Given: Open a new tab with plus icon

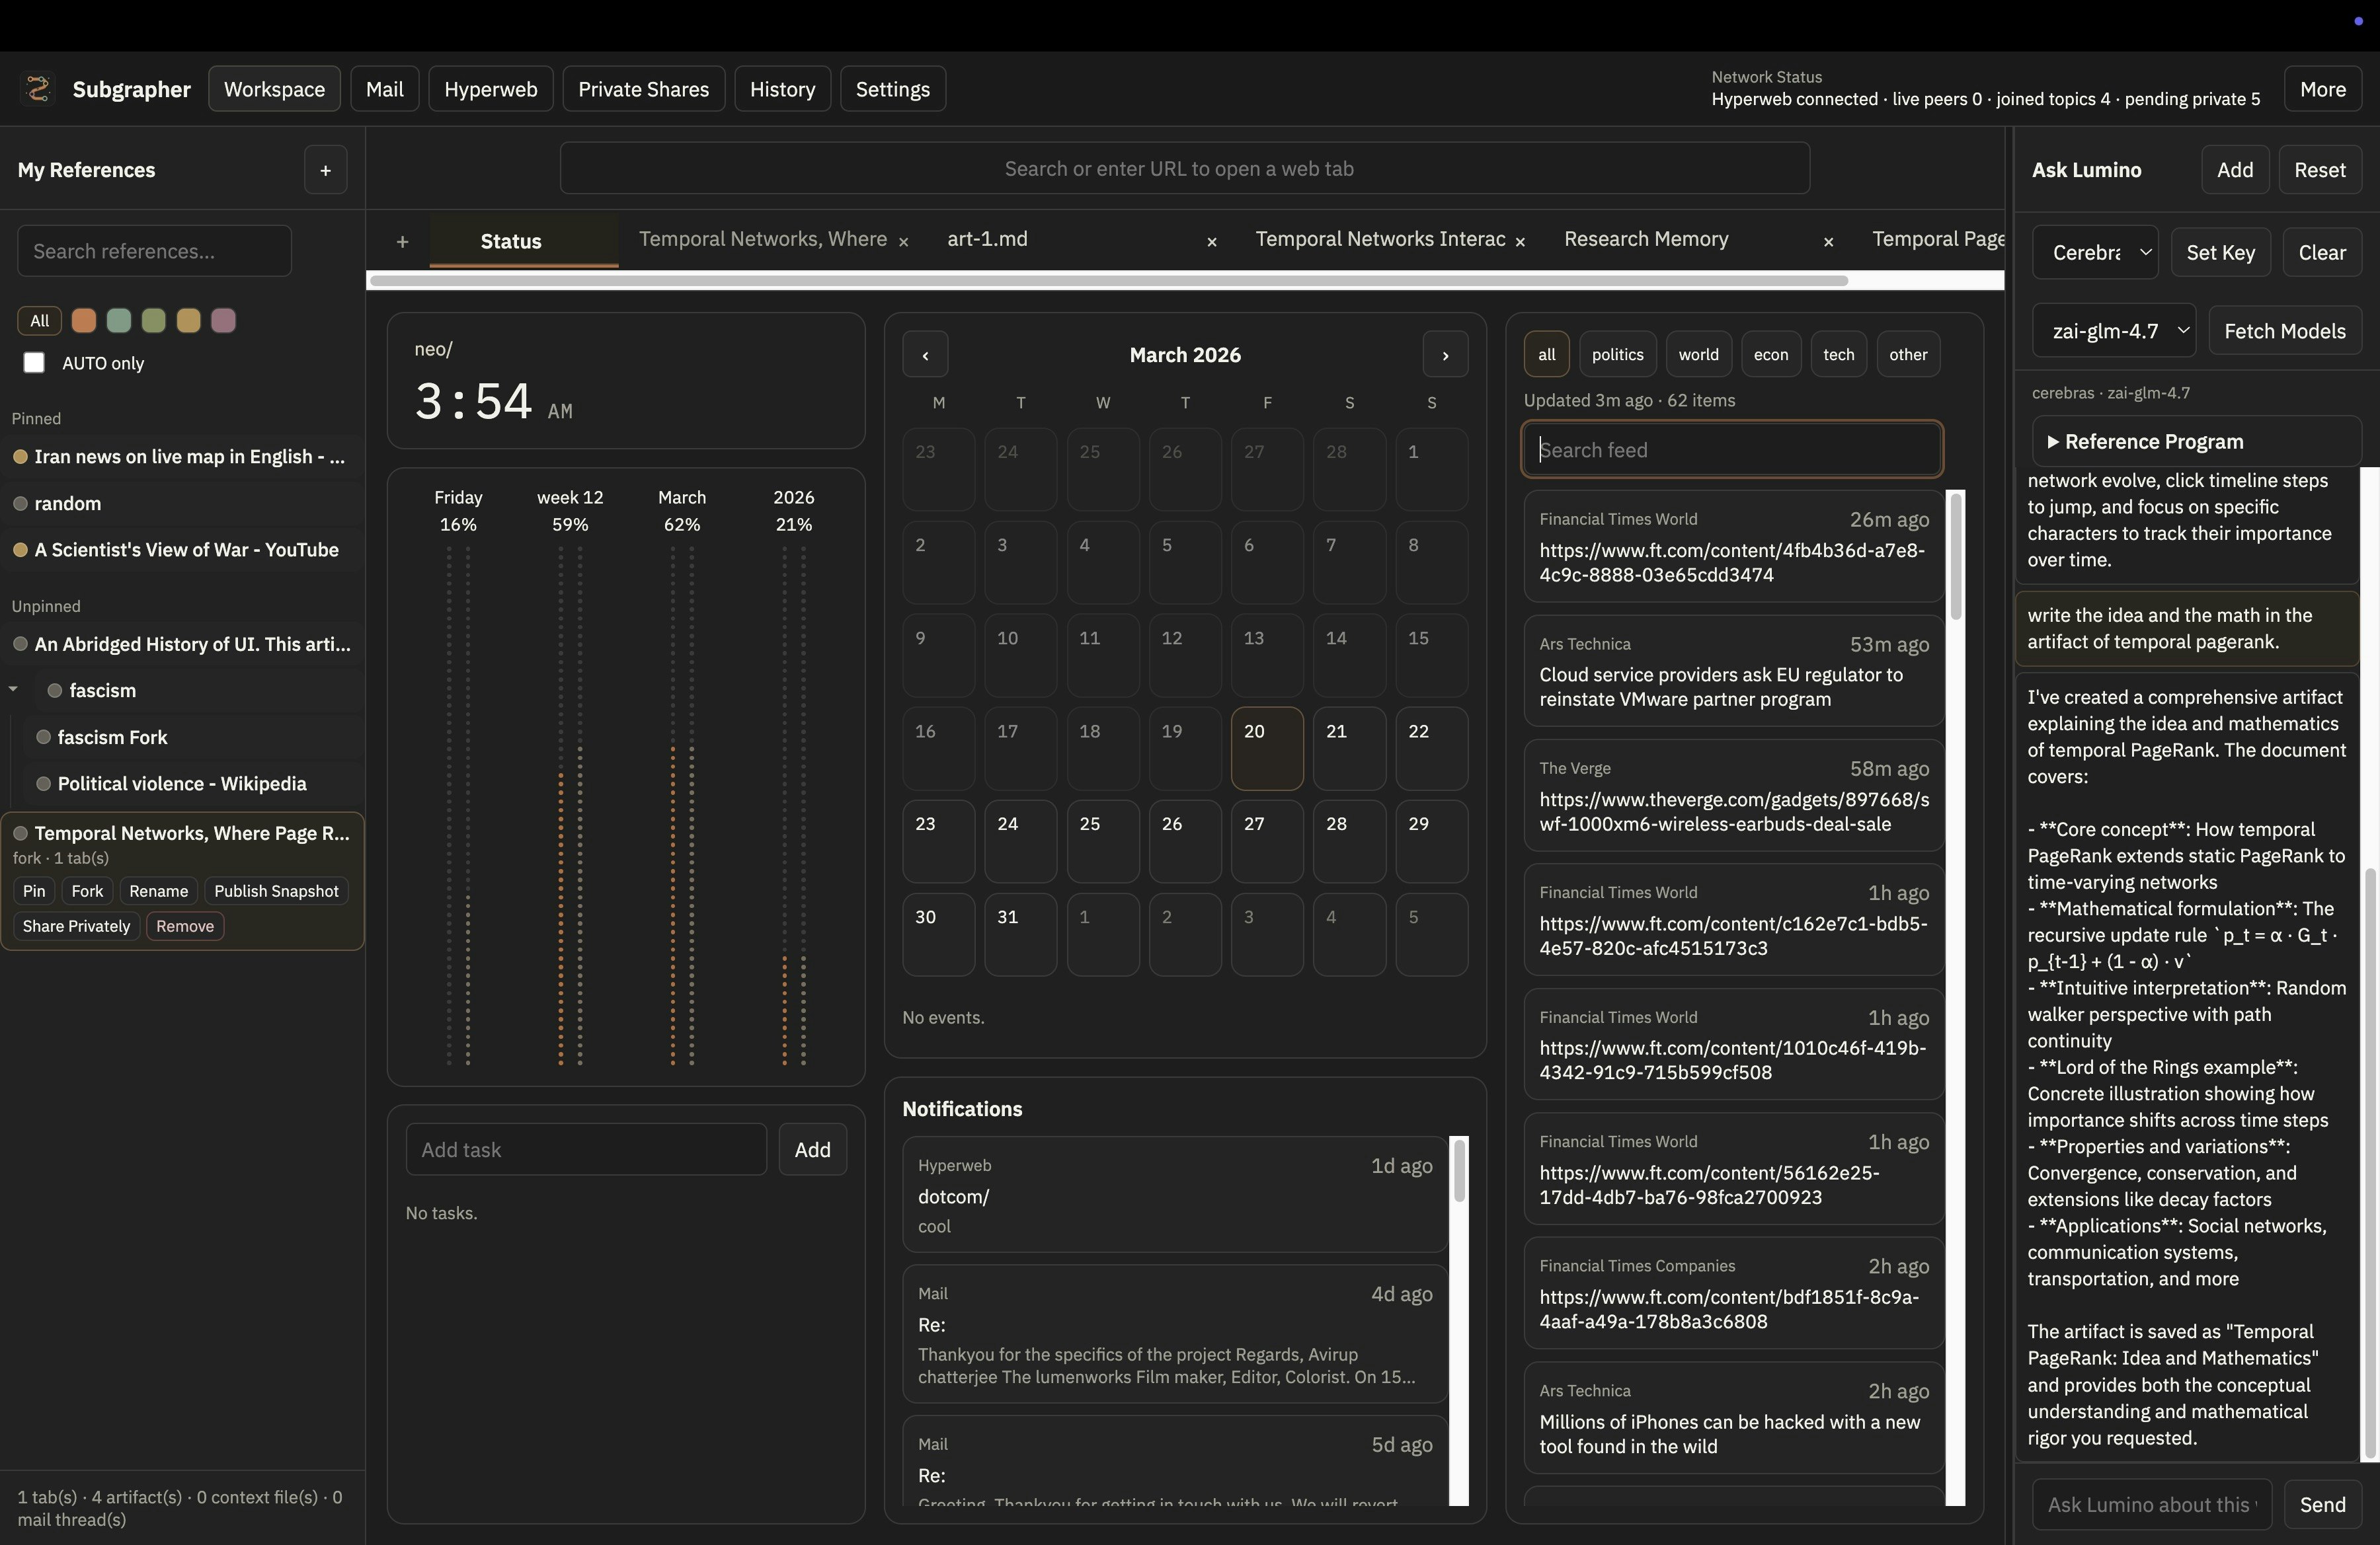Looking at the screenshot, I should [402, 241].
